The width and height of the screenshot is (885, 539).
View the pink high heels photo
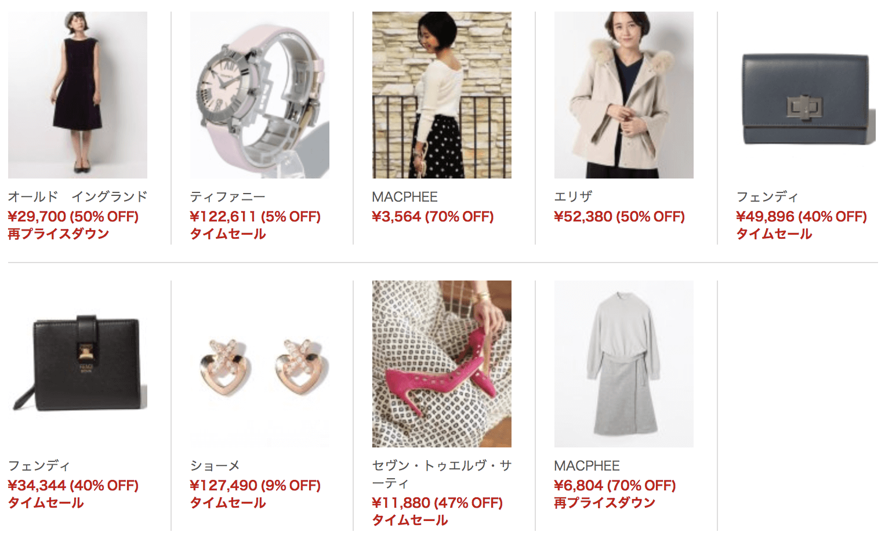click(442, 364)
